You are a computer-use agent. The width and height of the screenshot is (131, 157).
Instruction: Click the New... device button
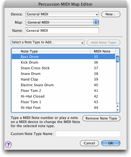(x=111, y=14)
